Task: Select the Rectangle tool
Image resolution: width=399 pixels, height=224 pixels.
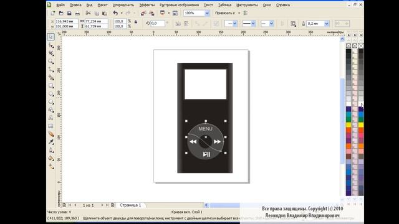Action: coord(51,86)
